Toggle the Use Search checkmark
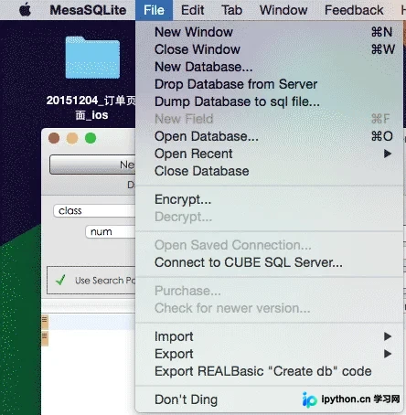The image size is (406, 415). [x=60, y=280]
